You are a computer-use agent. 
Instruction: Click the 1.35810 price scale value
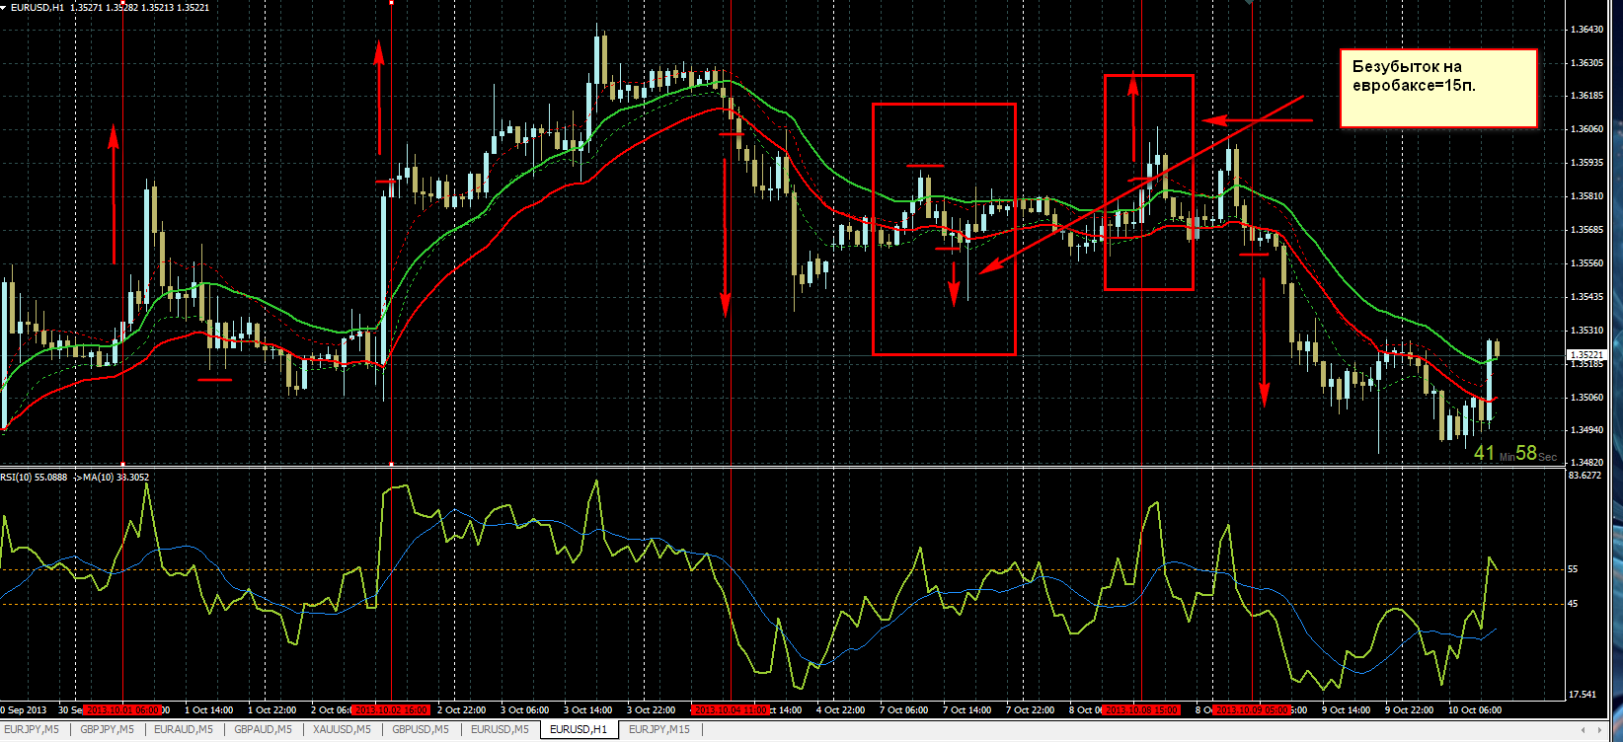(1586, 196)
